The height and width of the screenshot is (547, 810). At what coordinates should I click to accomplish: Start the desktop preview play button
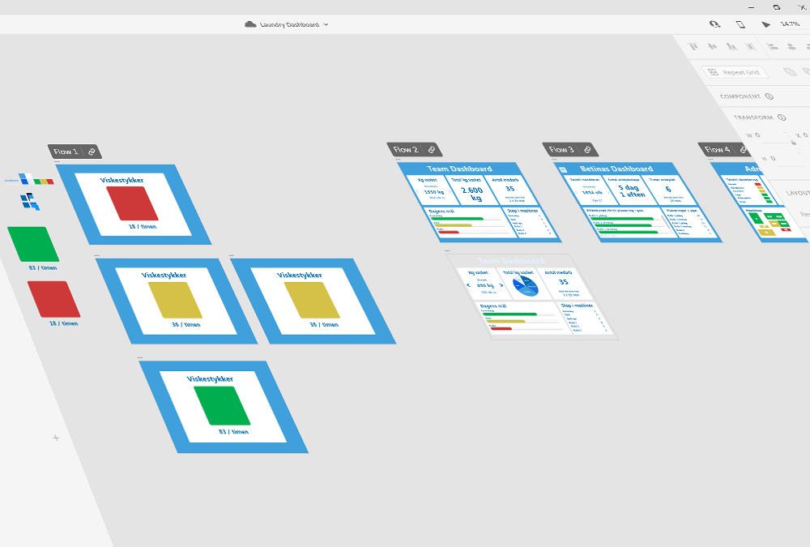[x=765, y=24]
